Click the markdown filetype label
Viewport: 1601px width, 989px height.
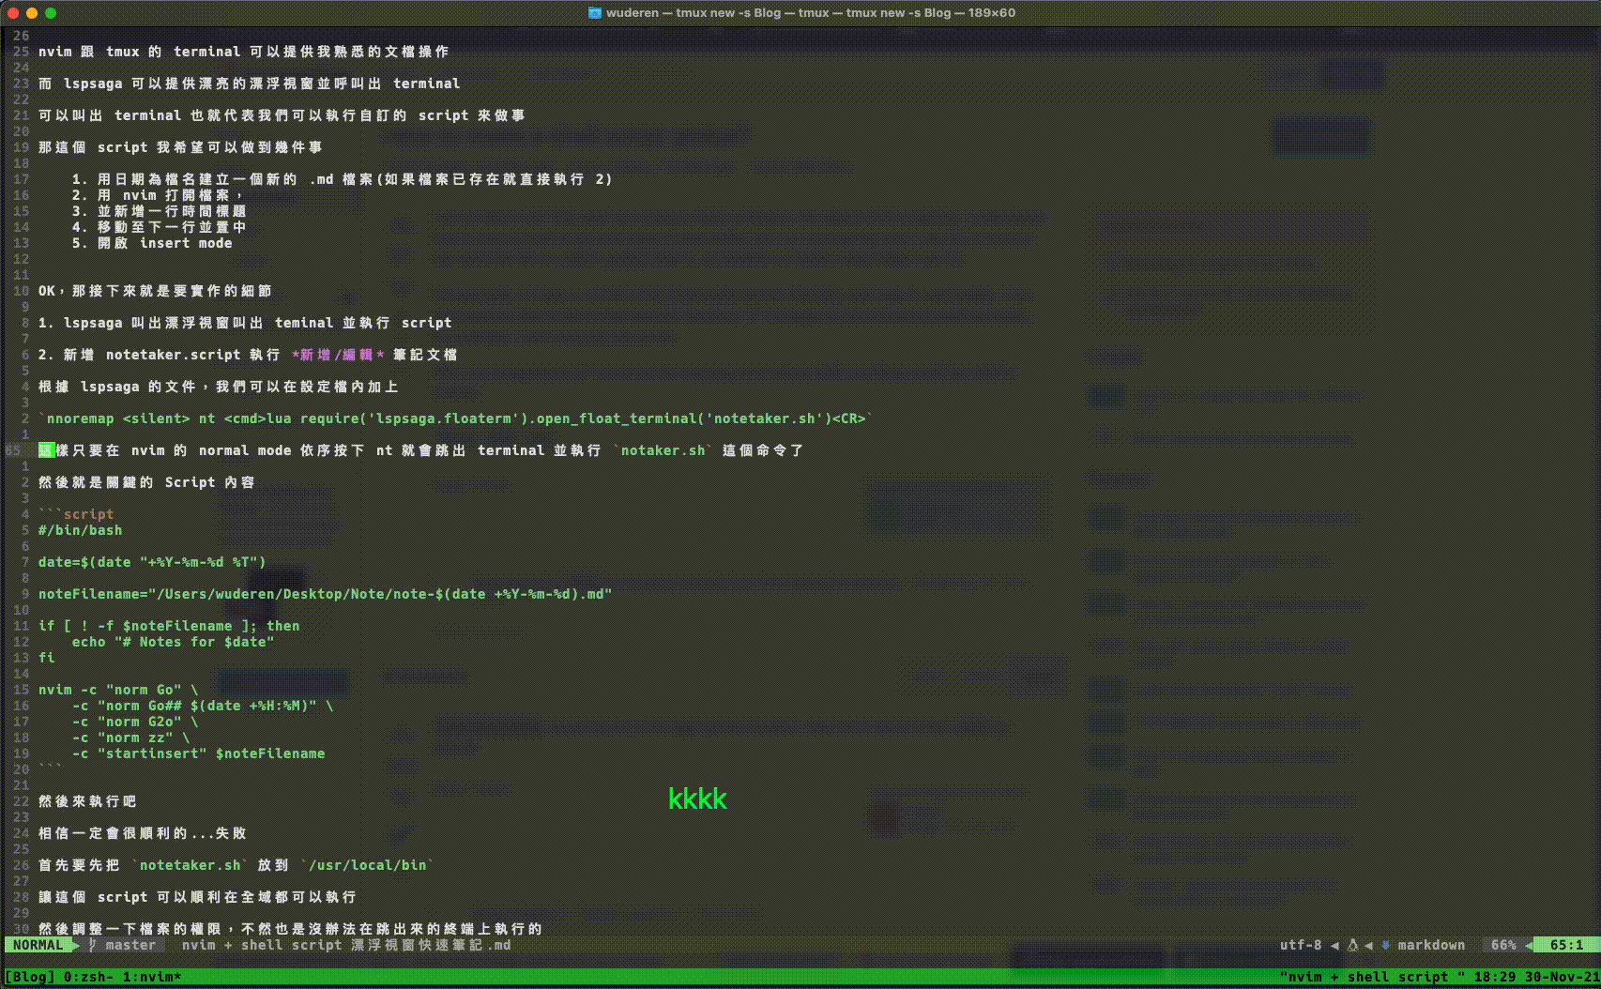tap(1431, 945)
